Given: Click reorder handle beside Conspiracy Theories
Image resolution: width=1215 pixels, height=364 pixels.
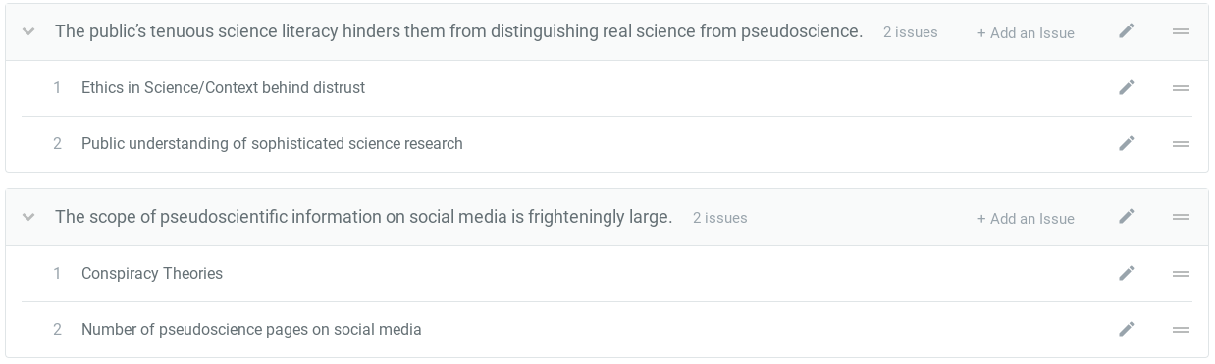Looking at the screenshot, I should [1181, 273].
